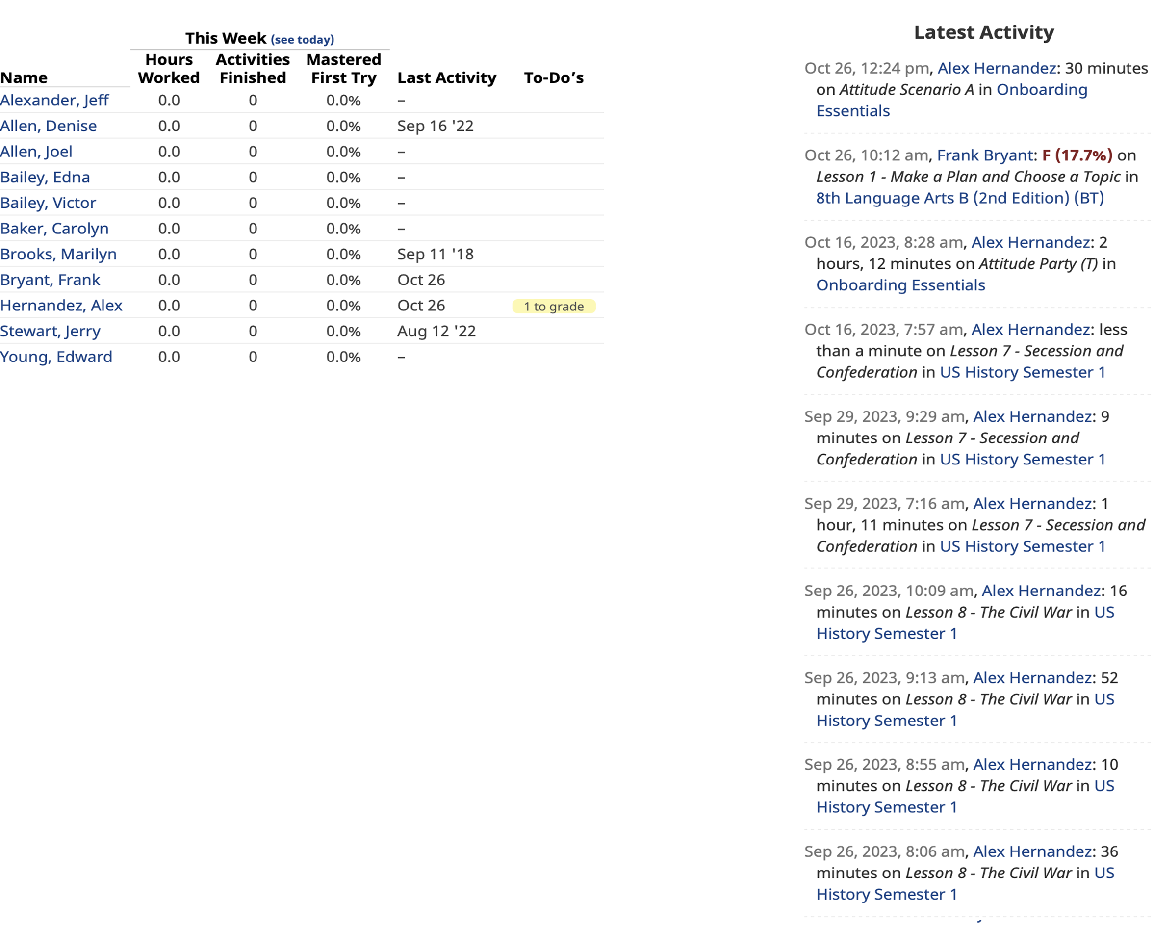Open US History Semester 1 in Sep 26 10:09 entry
The image size is (1154, 928).
pyautogui.click(x=966, y=623)
